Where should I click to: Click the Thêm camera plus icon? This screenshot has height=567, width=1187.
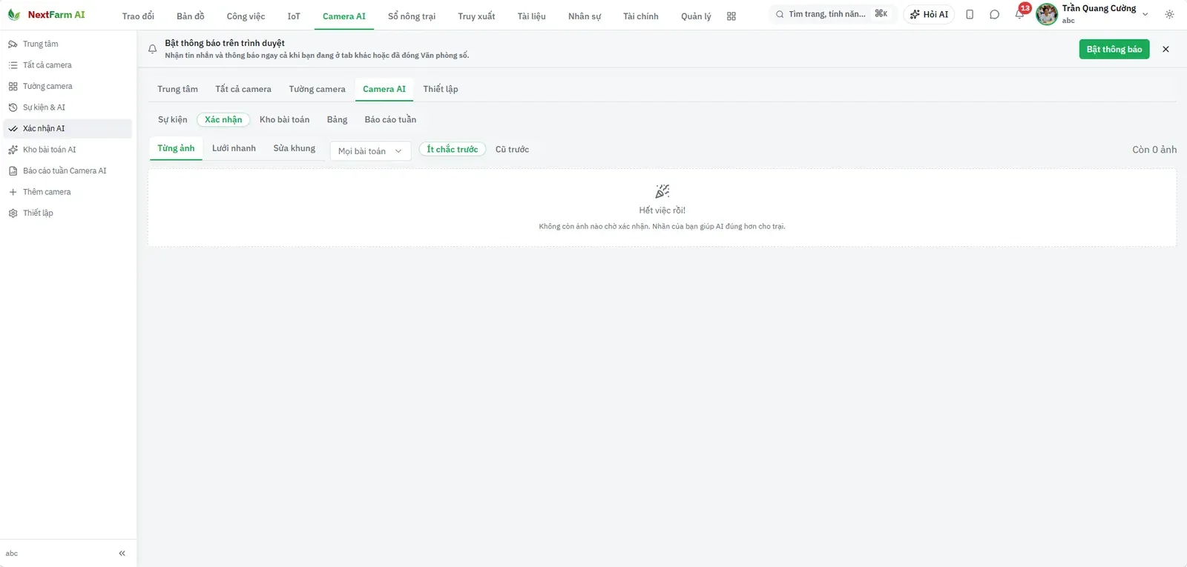[x=13, y=192]
